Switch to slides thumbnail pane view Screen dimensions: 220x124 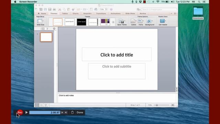coord(43,29)
